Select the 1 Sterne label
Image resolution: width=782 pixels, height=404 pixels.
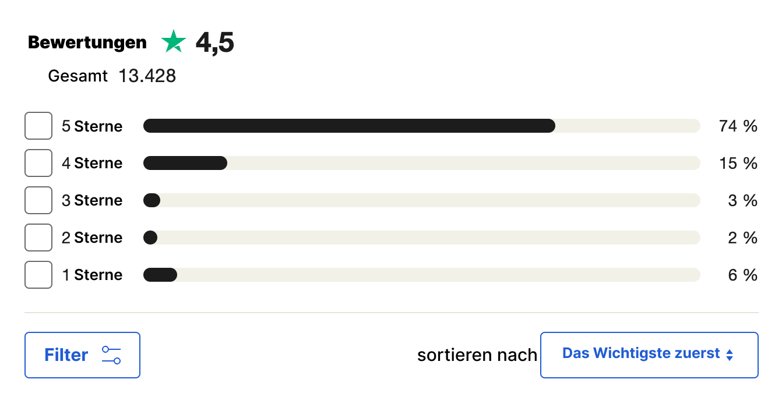[92, 275]
